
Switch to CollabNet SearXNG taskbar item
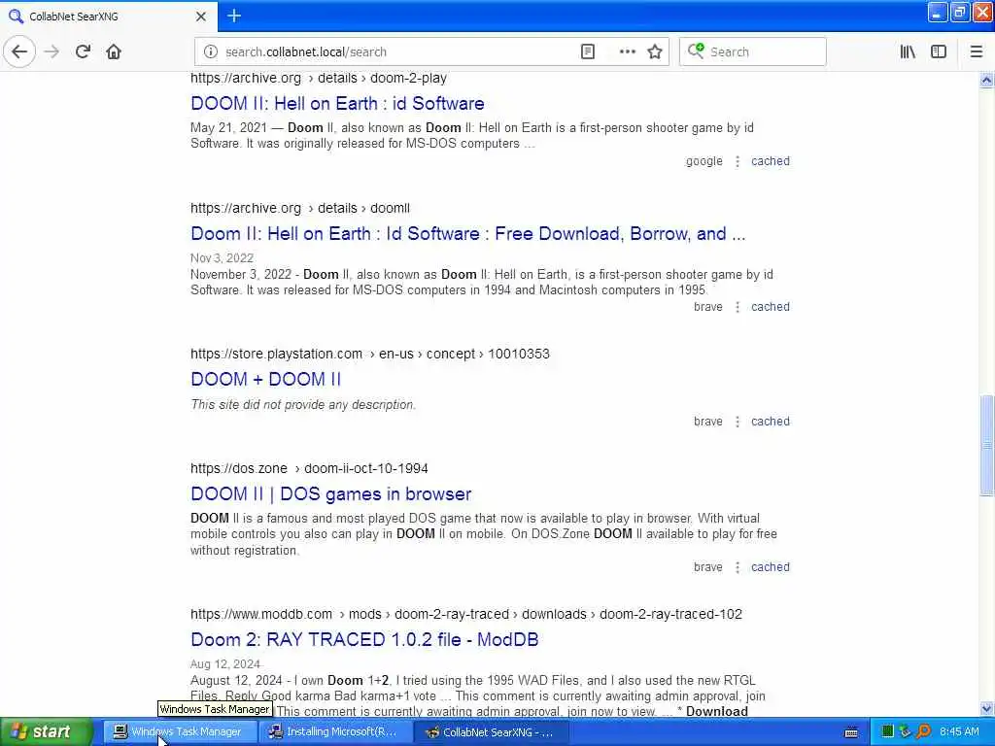pyautogui.click(x=491, y=732)
